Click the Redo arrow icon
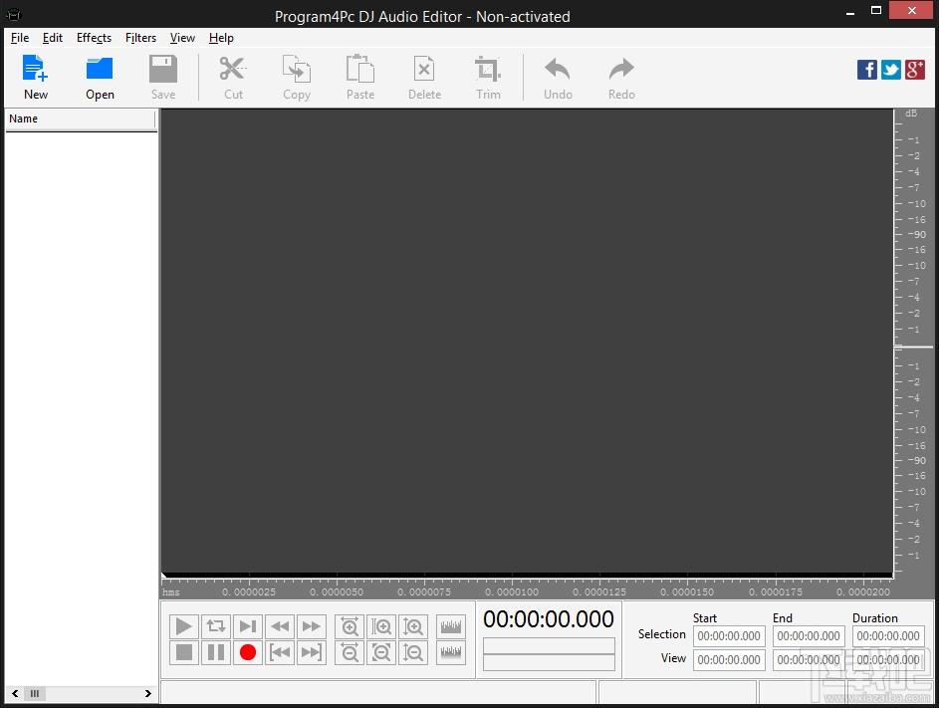The height and width of the screenshot is (708, 939). click(x=621, y=77)
